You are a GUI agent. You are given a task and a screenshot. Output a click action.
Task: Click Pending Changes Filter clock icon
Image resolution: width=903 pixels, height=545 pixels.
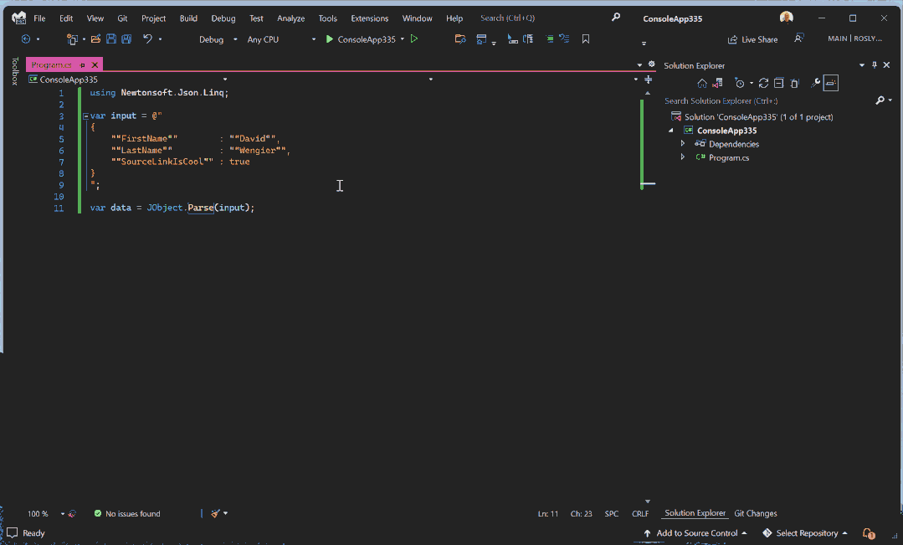740,84
